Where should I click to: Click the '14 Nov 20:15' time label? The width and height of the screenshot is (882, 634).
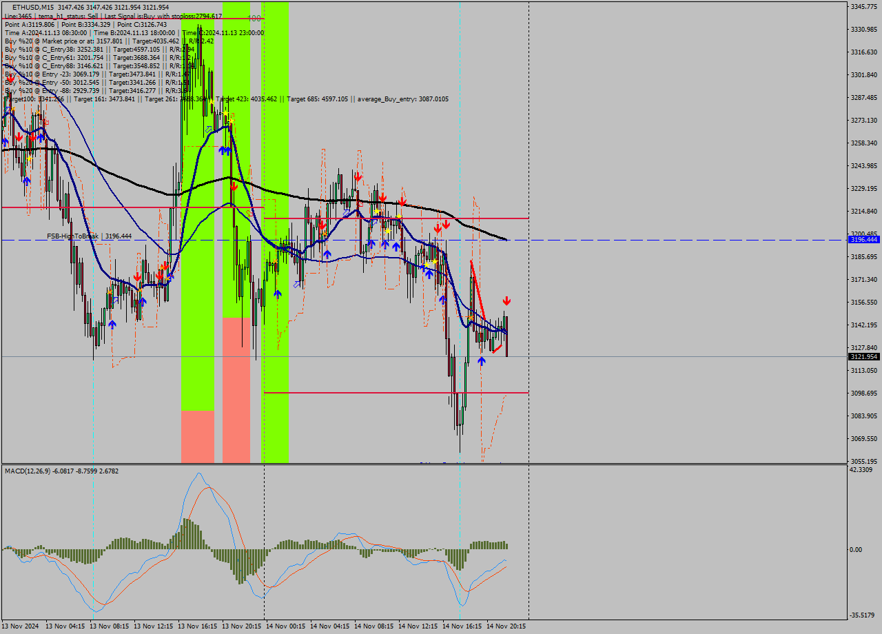(x=505, y=626)
